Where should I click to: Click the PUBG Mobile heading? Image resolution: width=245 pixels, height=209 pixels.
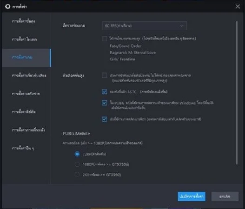[x=76, y=134]
